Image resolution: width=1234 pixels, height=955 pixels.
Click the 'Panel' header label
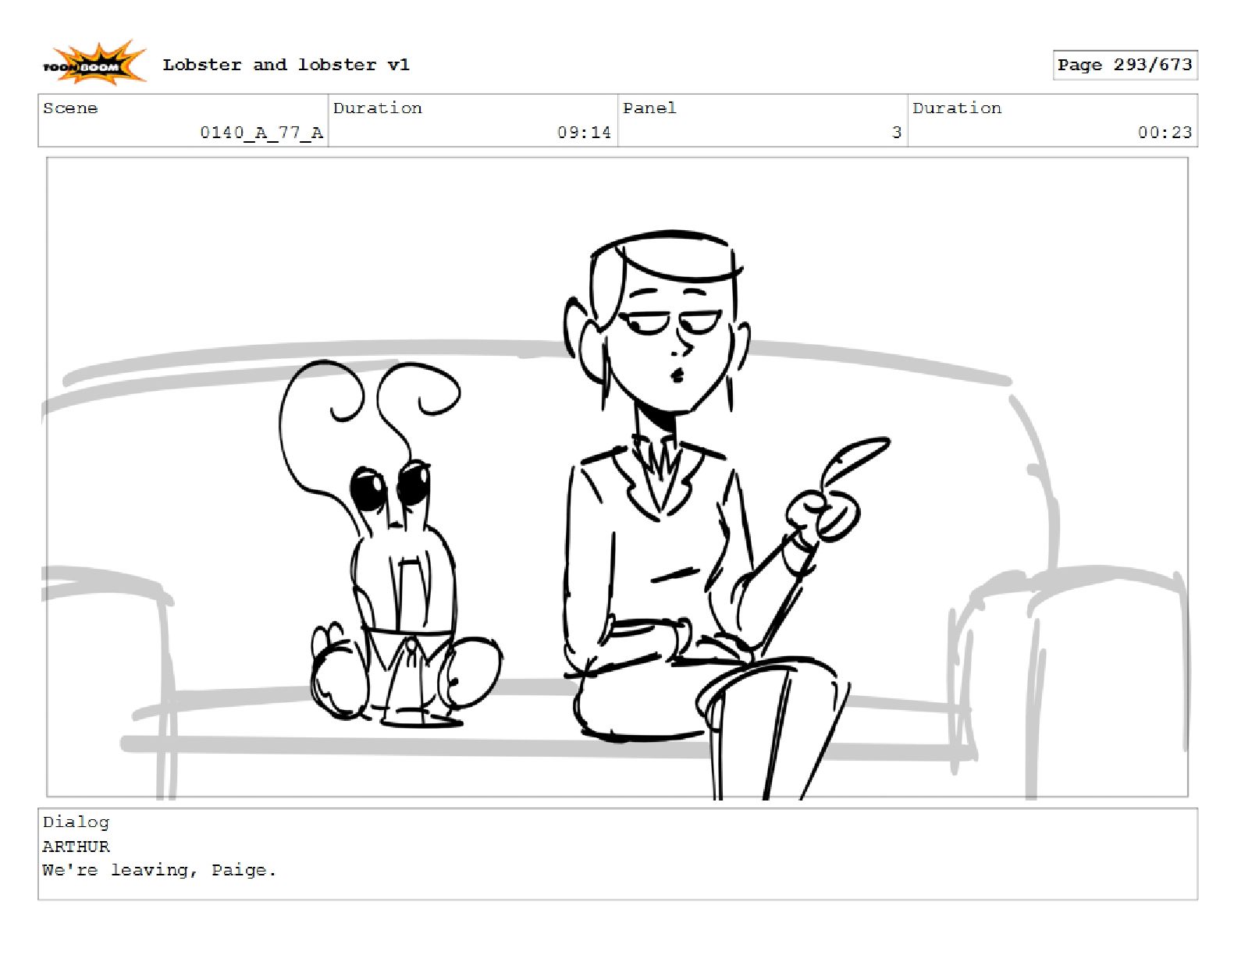coord(649,108)
